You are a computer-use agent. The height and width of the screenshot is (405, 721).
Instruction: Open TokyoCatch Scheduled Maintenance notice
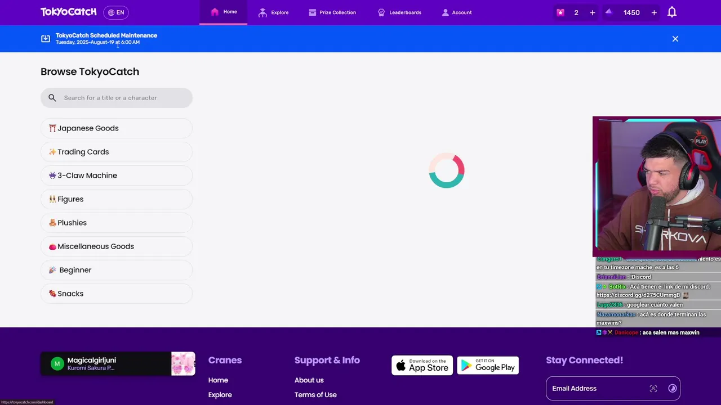click(106, 35)
